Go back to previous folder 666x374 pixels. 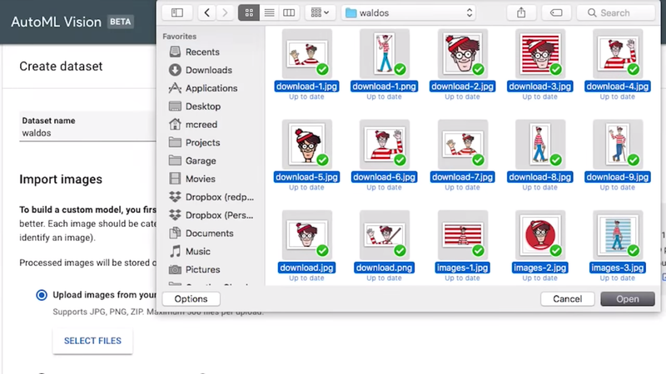(x=206, y=12)
